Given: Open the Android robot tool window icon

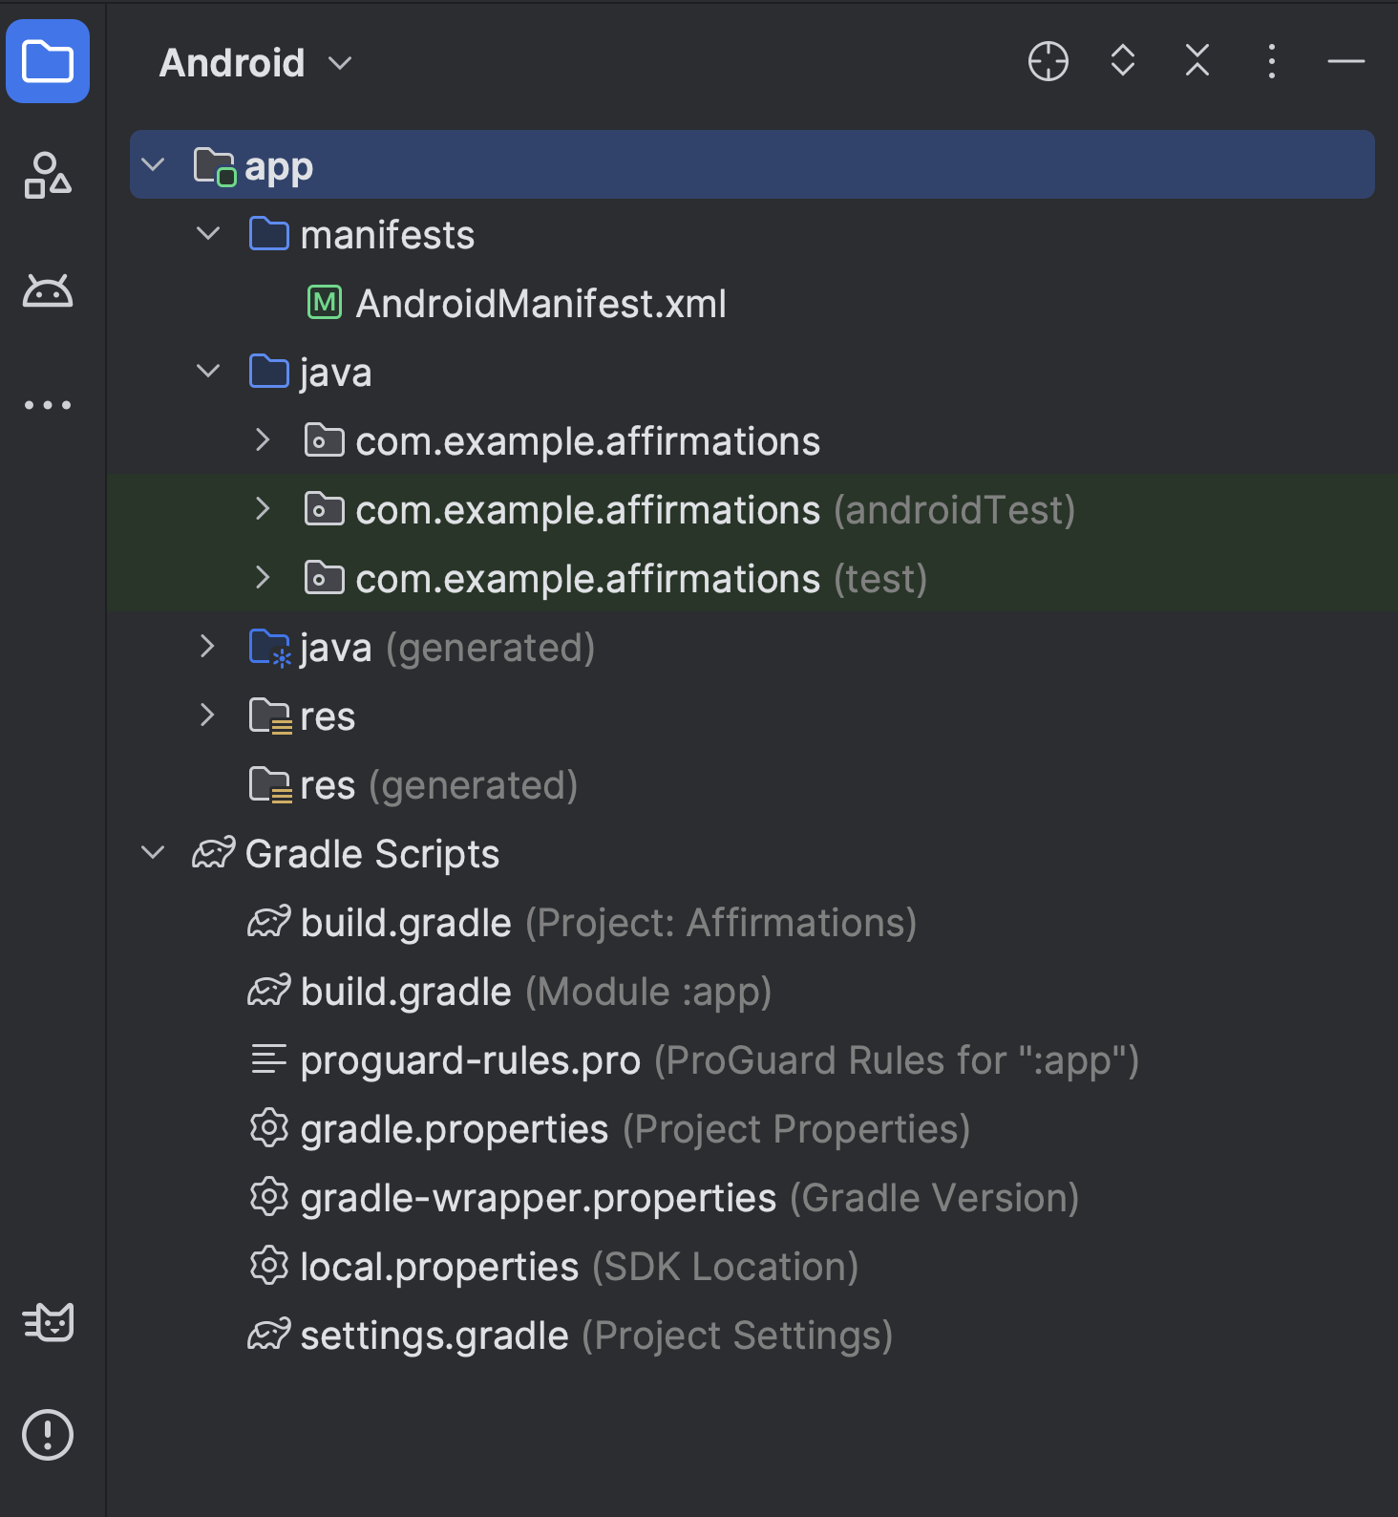Looking at the screenshot, I should tap(48, 290).
